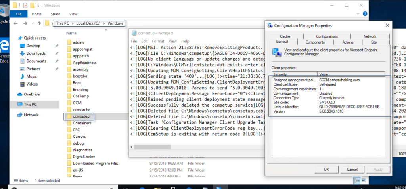
Task: Click the CCM folder icon
Action: pyautogui.click(x=69, y=103)
